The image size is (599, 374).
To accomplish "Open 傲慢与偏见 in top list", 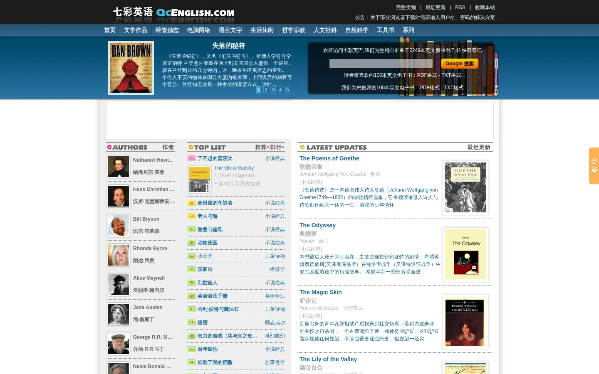I will tap(210, 229).
